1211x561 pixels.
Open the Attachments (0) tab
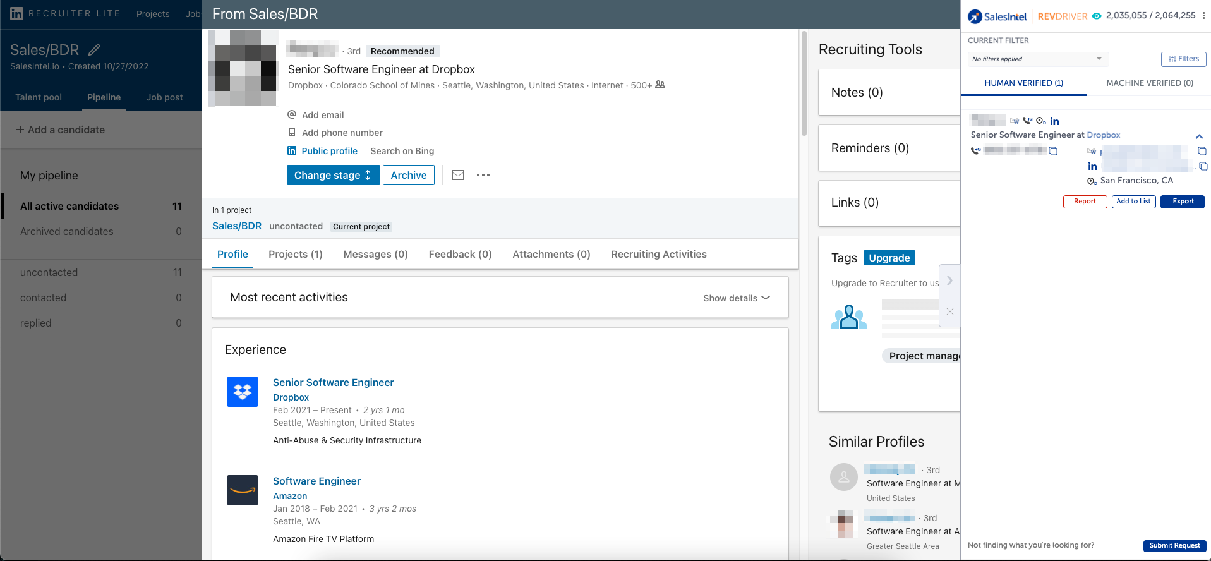(551, 255)
